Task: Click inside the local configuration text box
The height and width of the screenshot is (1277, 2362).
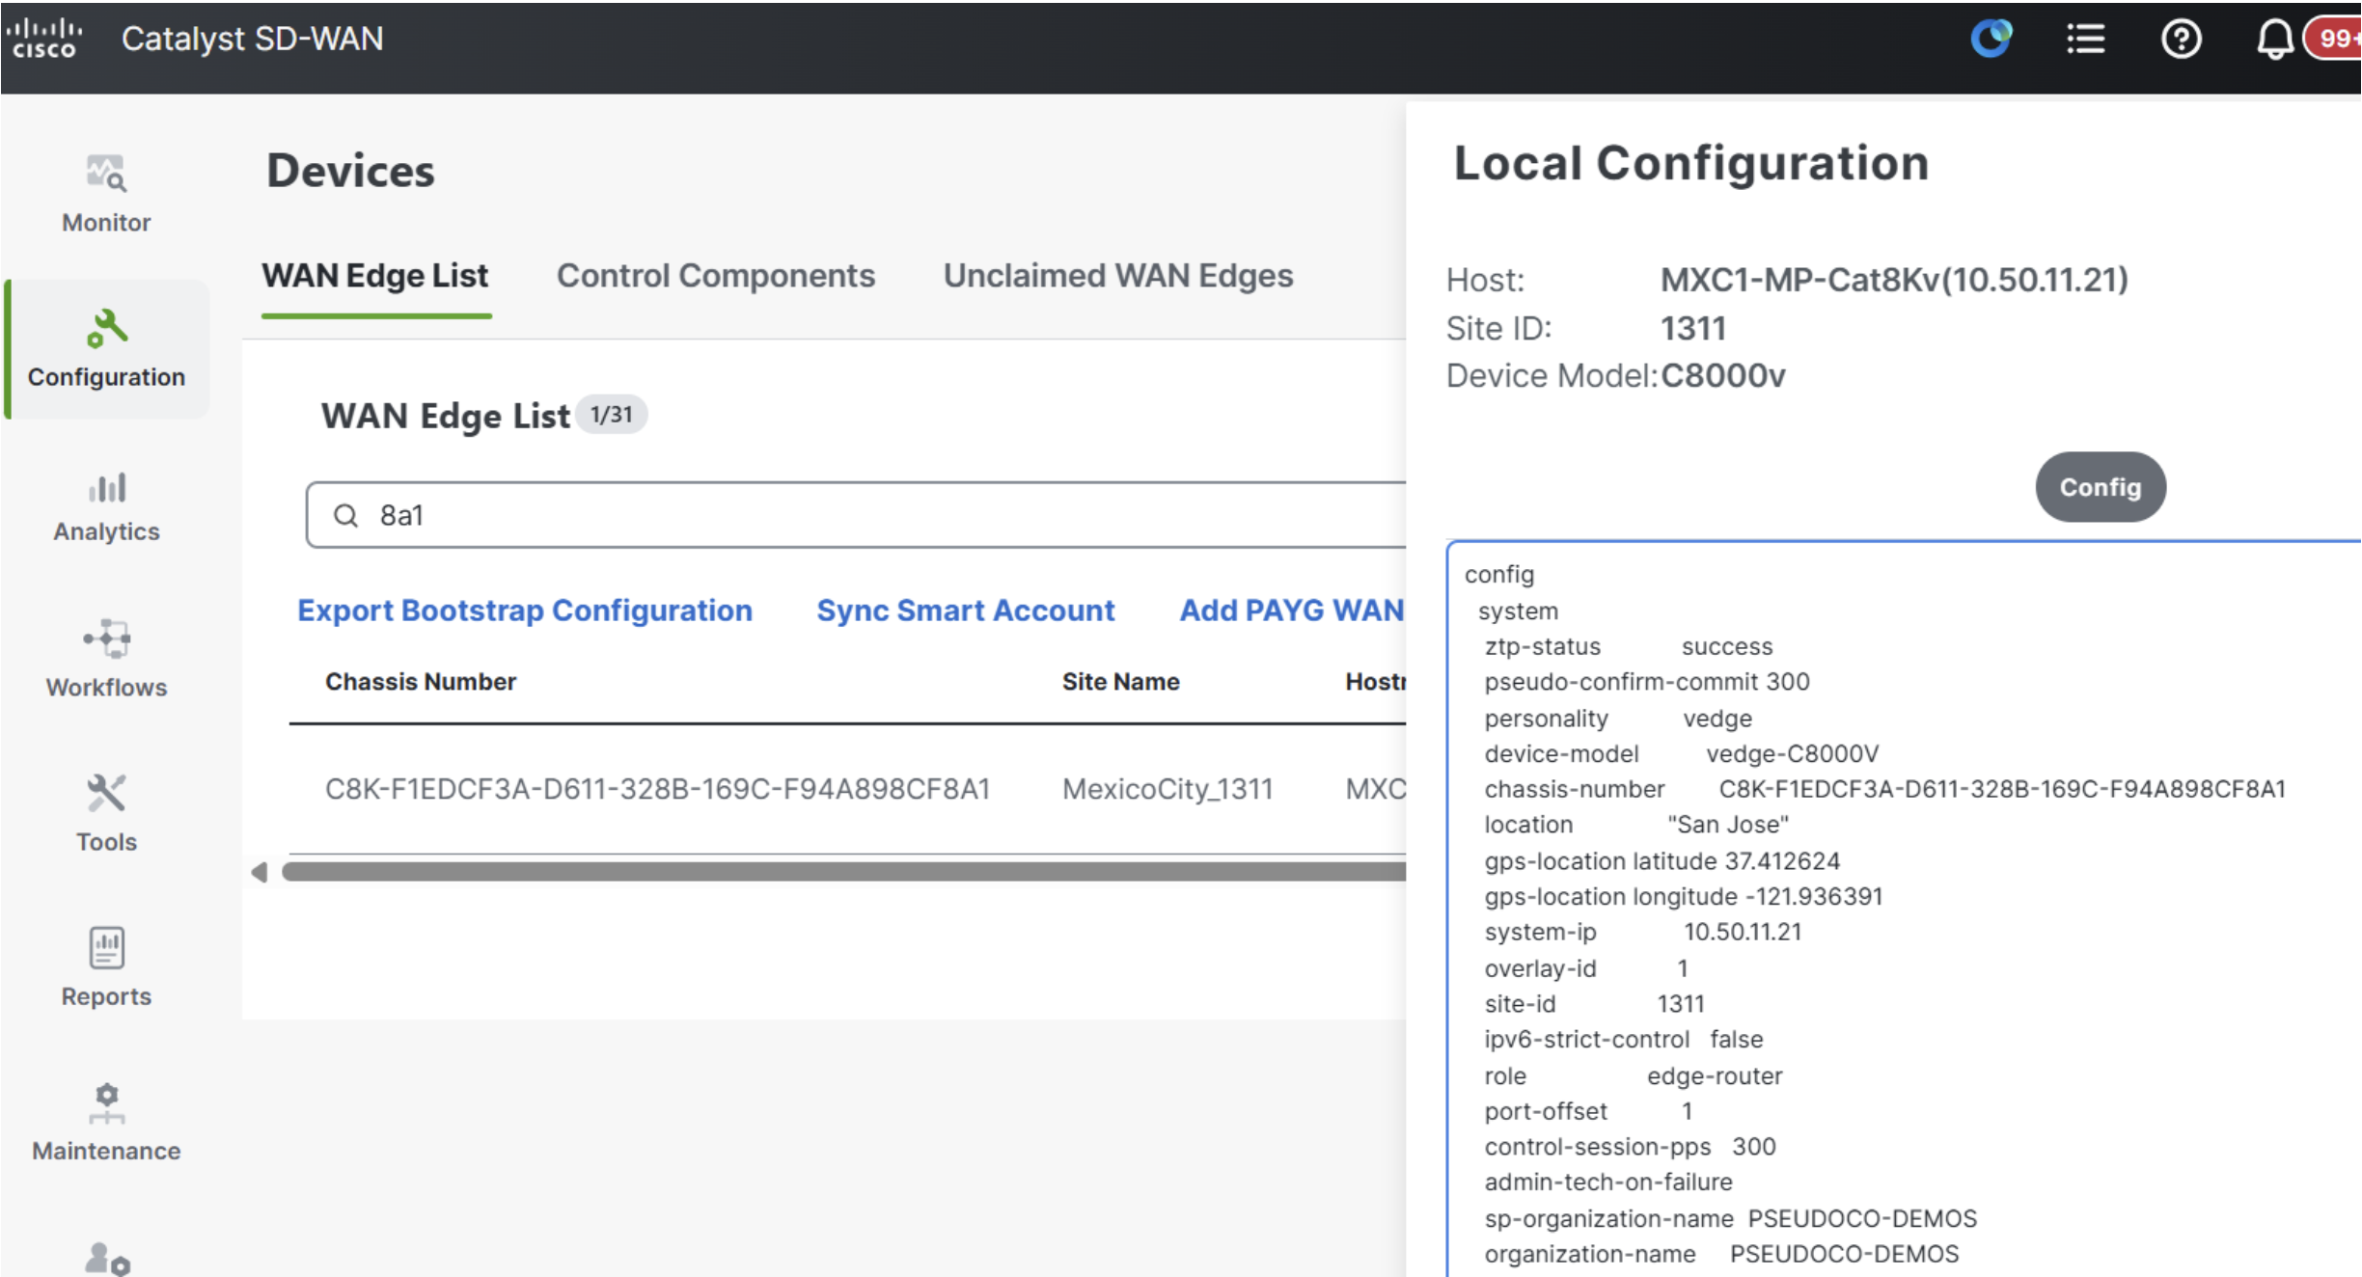Action: (x=1903, y=909)
